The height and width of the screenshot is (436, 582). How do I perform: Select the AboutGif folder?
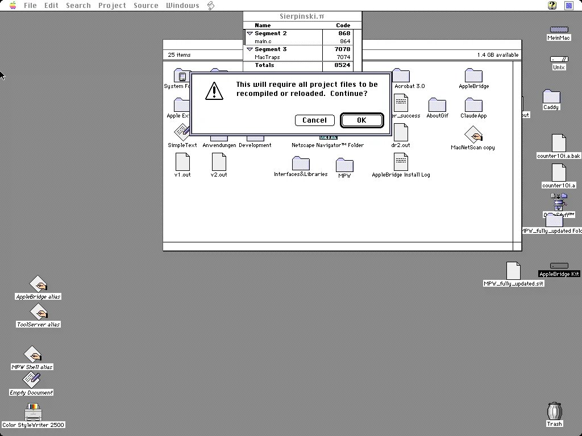[x=437, y=105]
